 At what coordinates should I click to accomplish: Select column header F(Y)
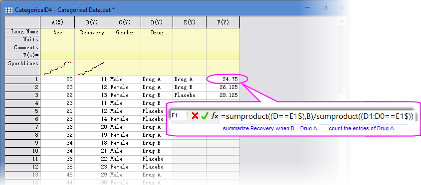(x=223, y=22)
